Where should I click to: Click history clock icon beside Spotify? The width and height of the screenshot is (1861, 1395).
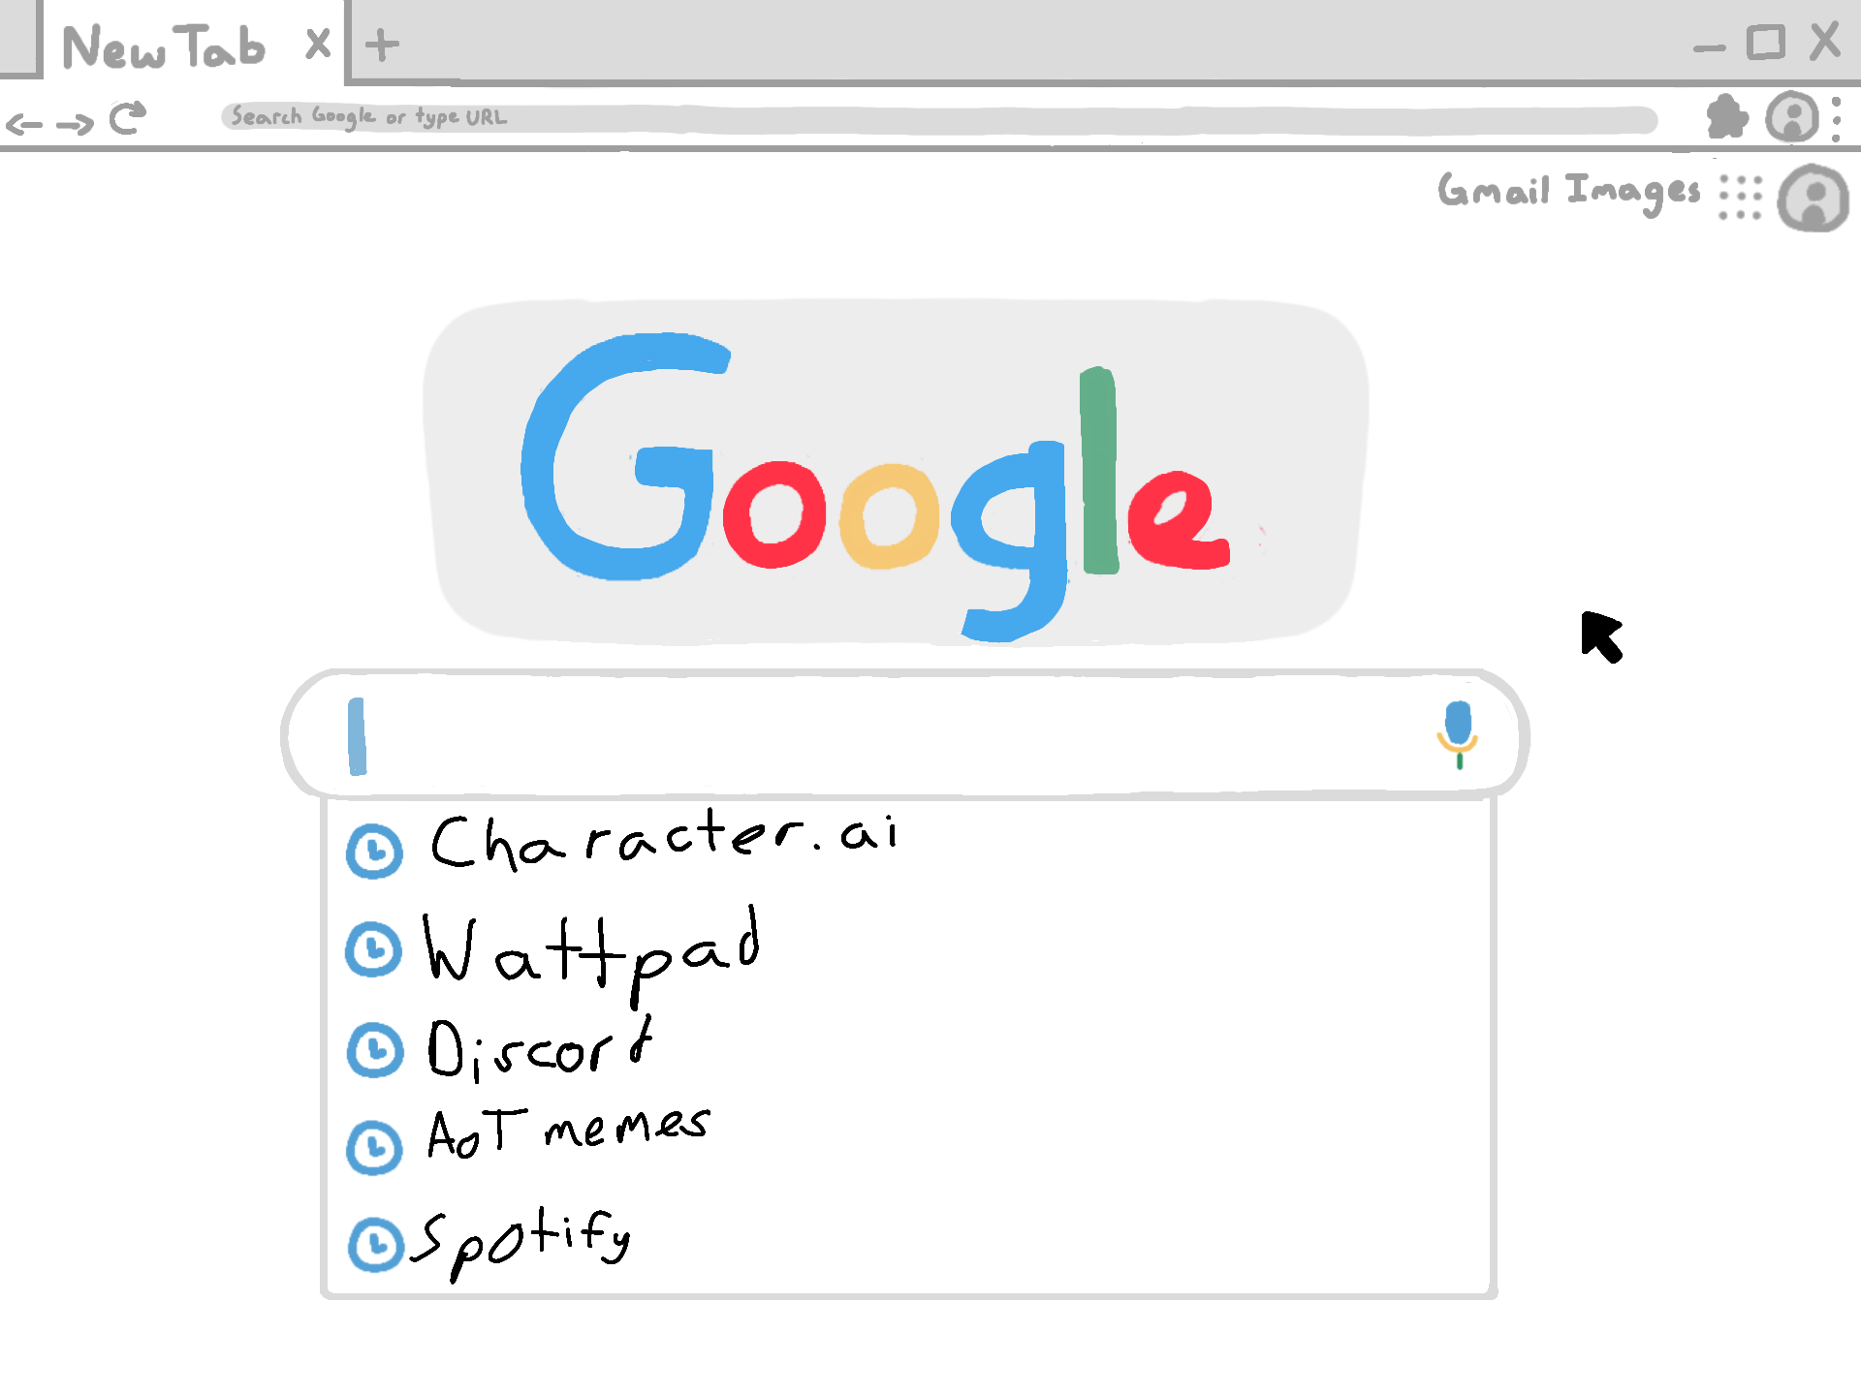(x=375, y=1245)
